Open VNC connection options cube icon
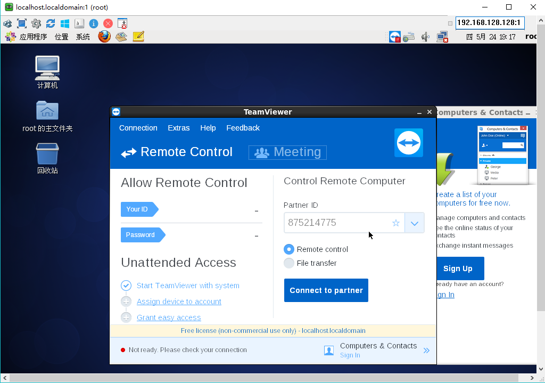The width and height of the screenshot is (545, 383). point(7,23)
